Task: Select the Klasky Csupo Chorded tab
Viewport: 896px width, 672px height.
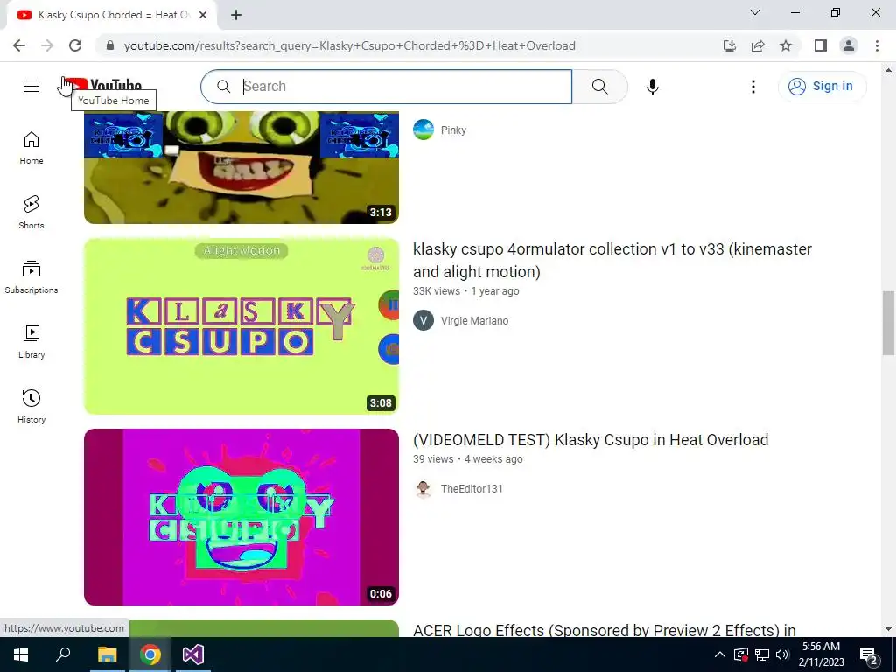Action: coord(111,15)
